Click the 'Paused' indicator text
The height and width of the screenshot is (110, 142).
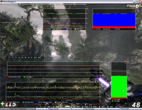tap(134, 6)
